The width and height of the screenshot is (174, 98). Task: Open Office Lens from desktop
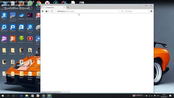pos(13,39)
